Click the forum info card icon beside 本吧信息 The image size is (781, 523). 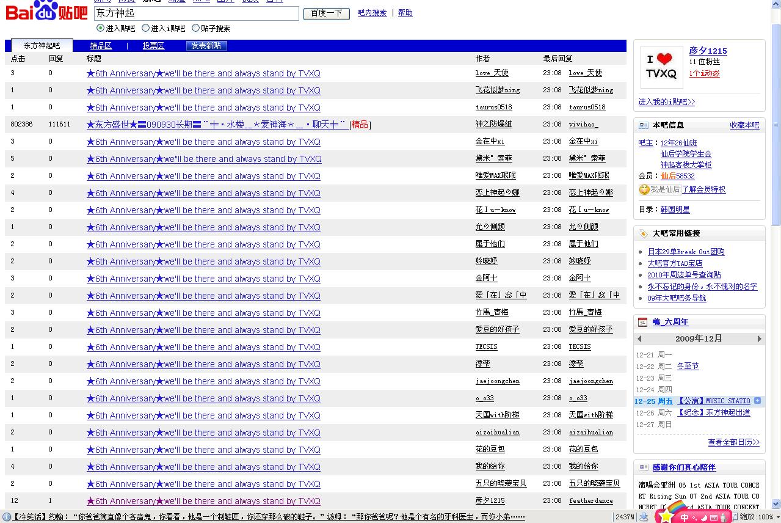pos(643,125)
